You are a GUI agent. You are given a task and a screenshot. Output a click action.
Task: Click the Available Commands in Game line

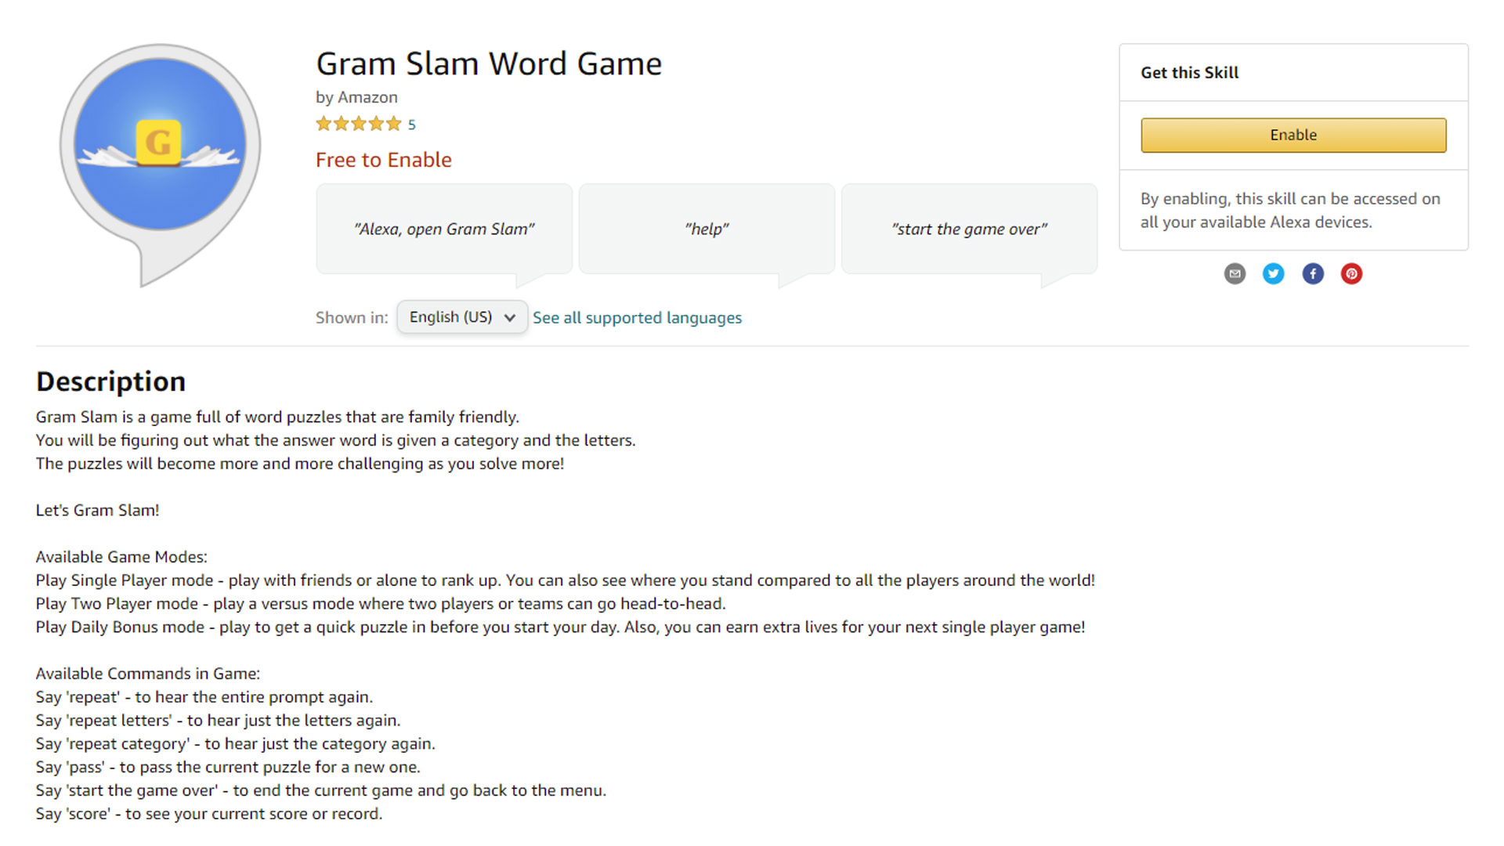coord(147,674)
